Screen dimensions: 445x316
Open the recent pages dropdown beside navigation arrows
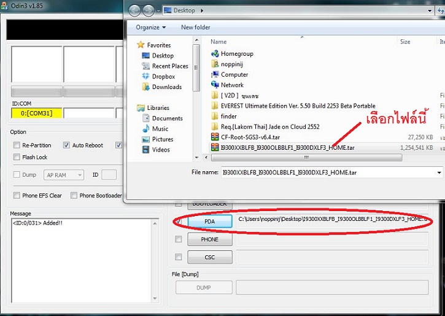(157, 11)
